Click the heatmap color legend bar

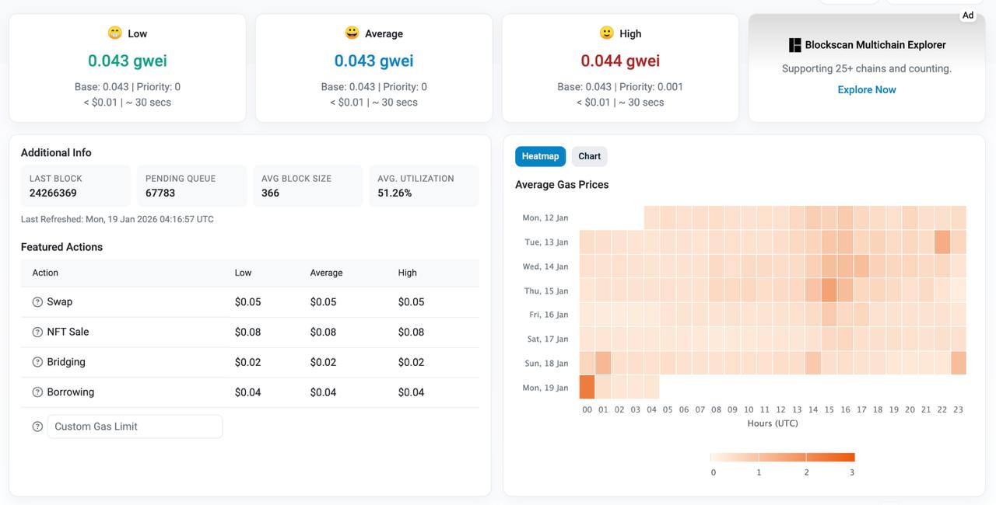click(x=782, y=458)
